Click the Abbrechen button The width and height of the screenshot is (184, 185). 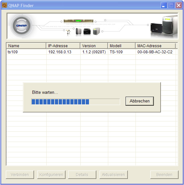point(140,101)
